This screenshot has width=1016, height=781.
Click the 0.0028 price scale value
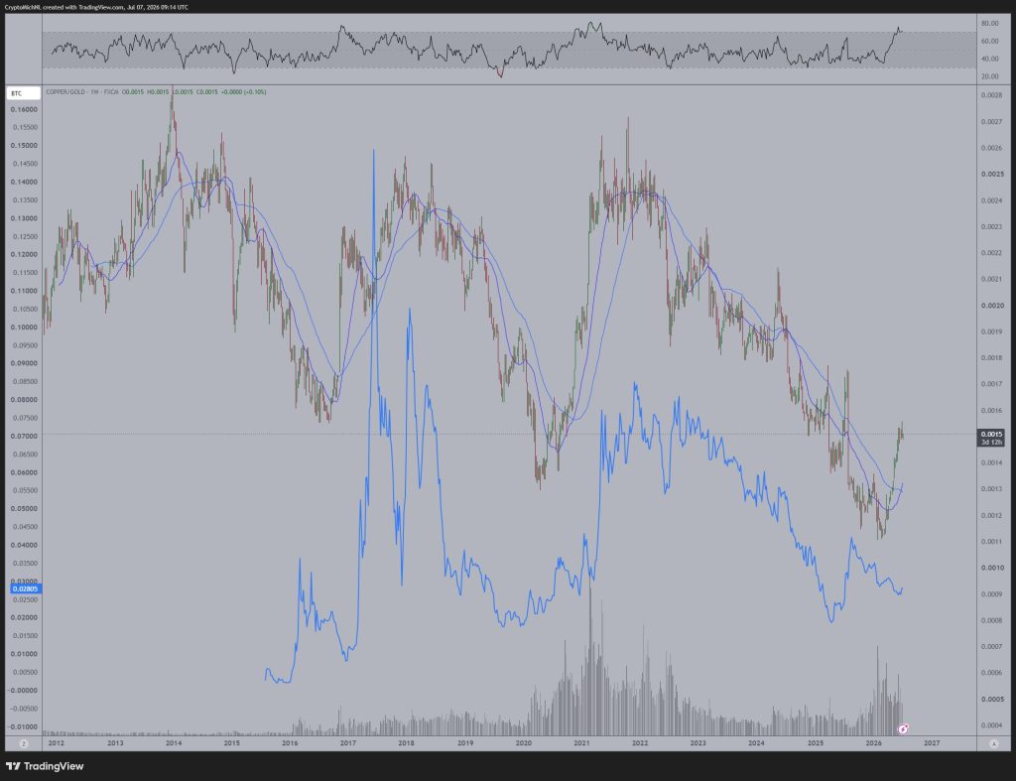991,95
